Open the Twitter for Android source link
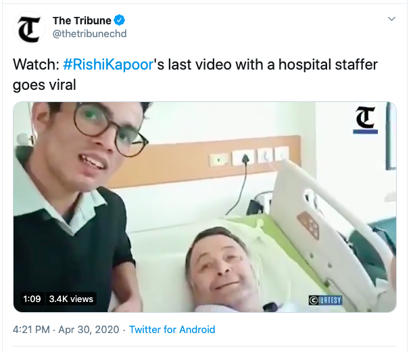The width and height of the screenshot is (413, 352). (x=172, y=330)
